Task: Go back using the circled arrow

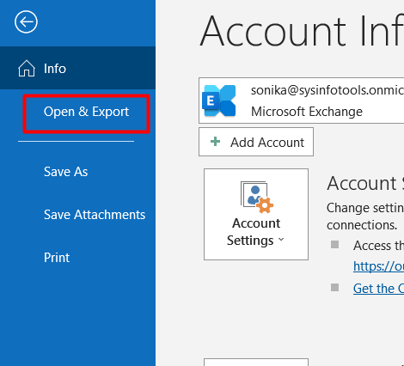Action: click(26, 22)
